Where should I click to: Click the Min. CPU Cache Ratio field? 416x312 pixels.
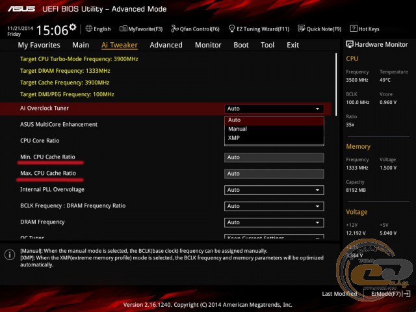point(274,157)
